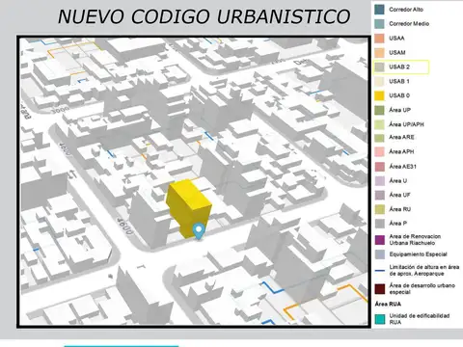Click the Área P gray swatch
The height and width of the screenshot is (347, 463).
379,224
